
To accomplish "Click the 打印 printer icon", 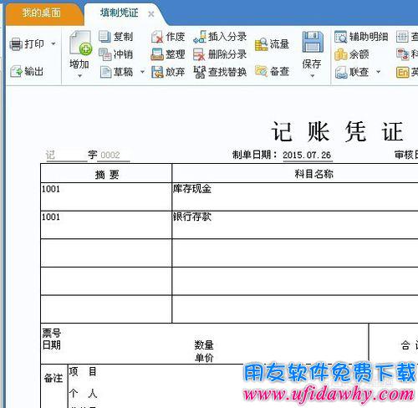I will (16, 44).
